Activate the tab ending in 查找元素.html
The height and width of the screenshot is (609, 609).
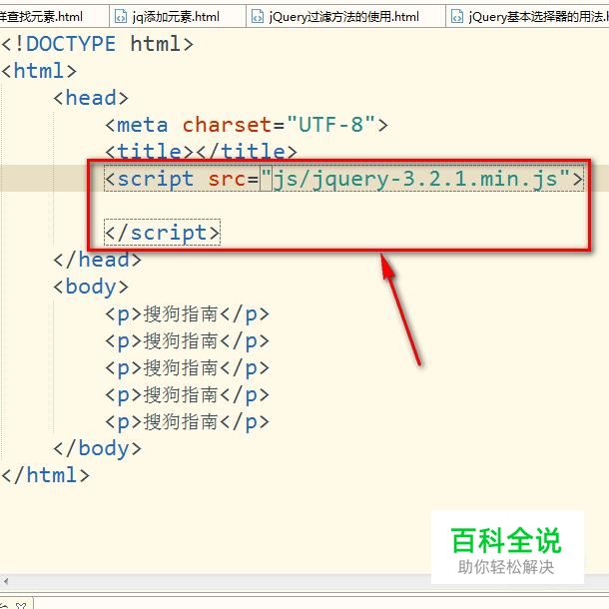(54, 17)
